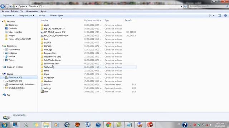Select the Program Files (x86) folder
The image size is (229, 128).
click(53, 57)
